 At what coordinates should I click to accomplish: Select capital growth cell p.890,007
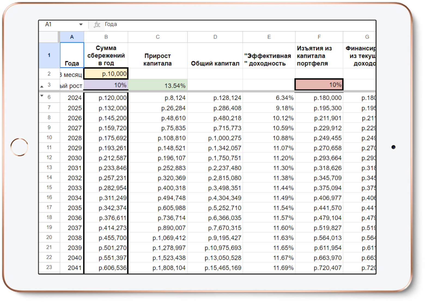click(x=158, y=228)
